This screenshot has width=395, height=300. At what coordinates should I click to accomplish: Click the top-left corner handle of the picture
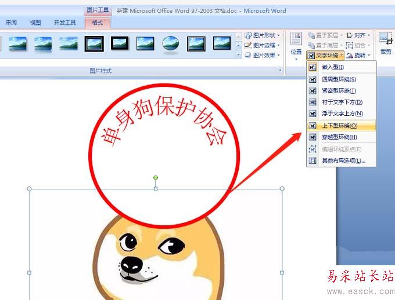pyautogui.click(x=29, y=189)
